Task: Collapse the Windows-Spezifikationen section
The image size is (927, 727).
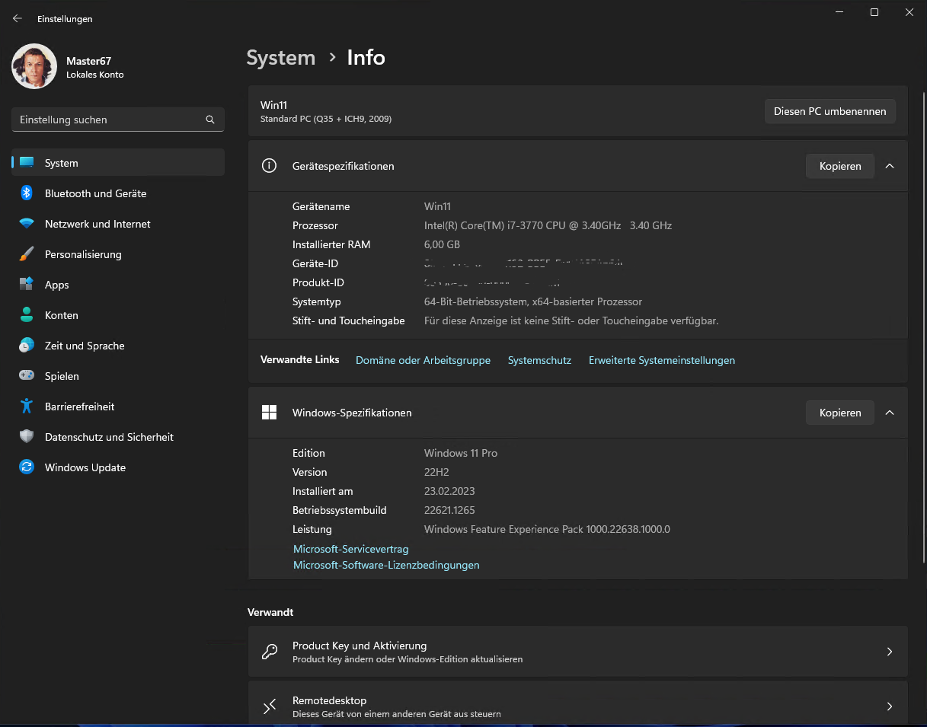Action: [x=889, y=413]
